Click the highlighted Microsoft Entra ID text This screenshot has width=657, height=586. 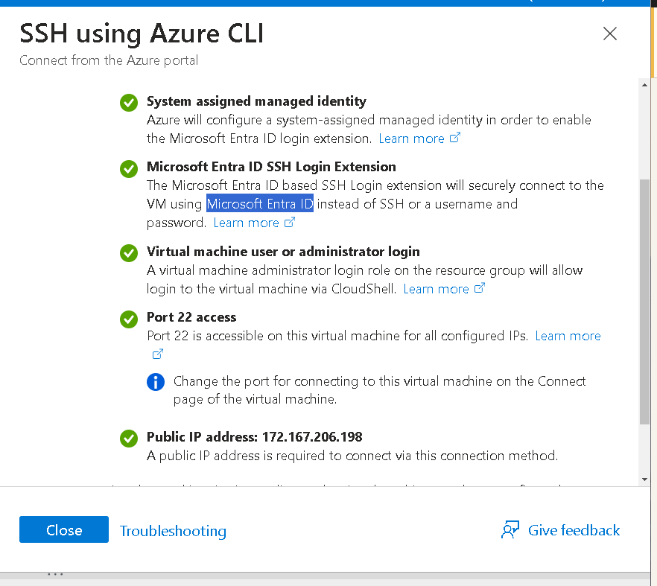260,203
